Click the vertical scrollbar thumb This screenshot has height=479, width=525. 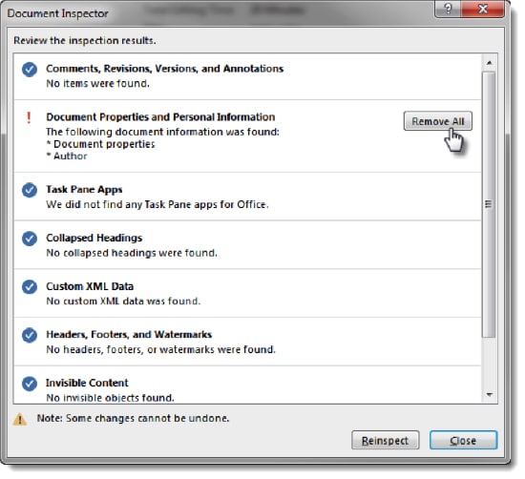point(489,204)
